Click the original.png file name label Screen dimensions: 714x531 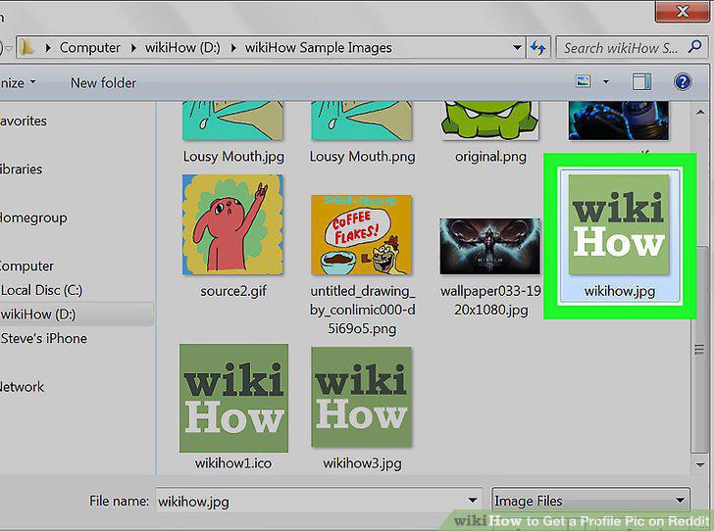490,157
